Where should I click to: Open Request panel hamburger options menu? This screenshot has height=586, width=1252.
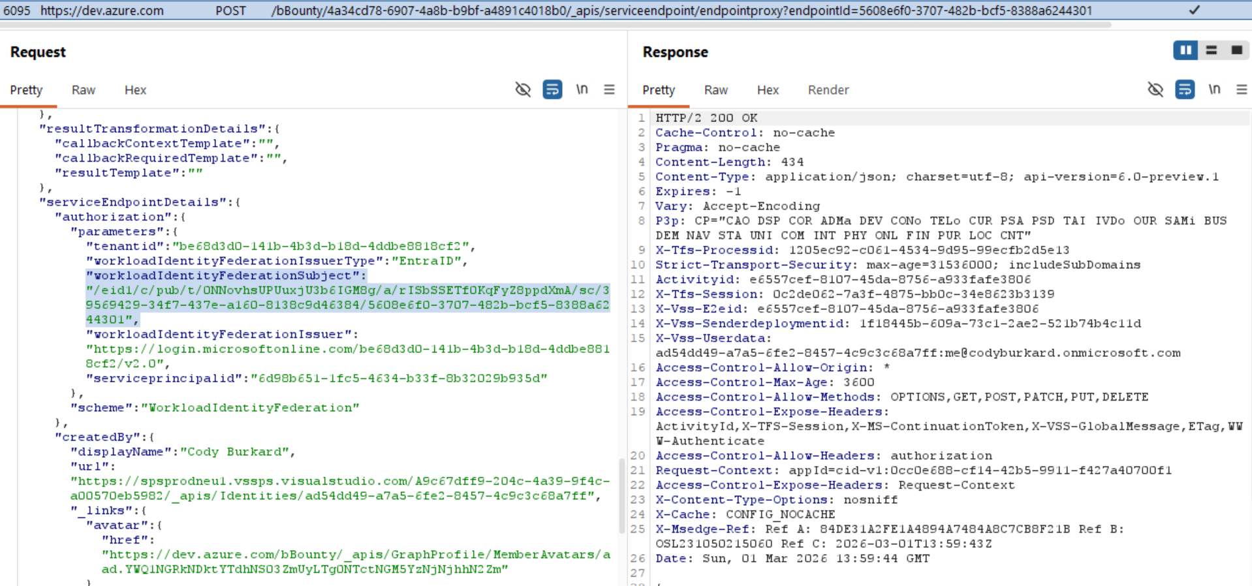click(x=609, y=89)
